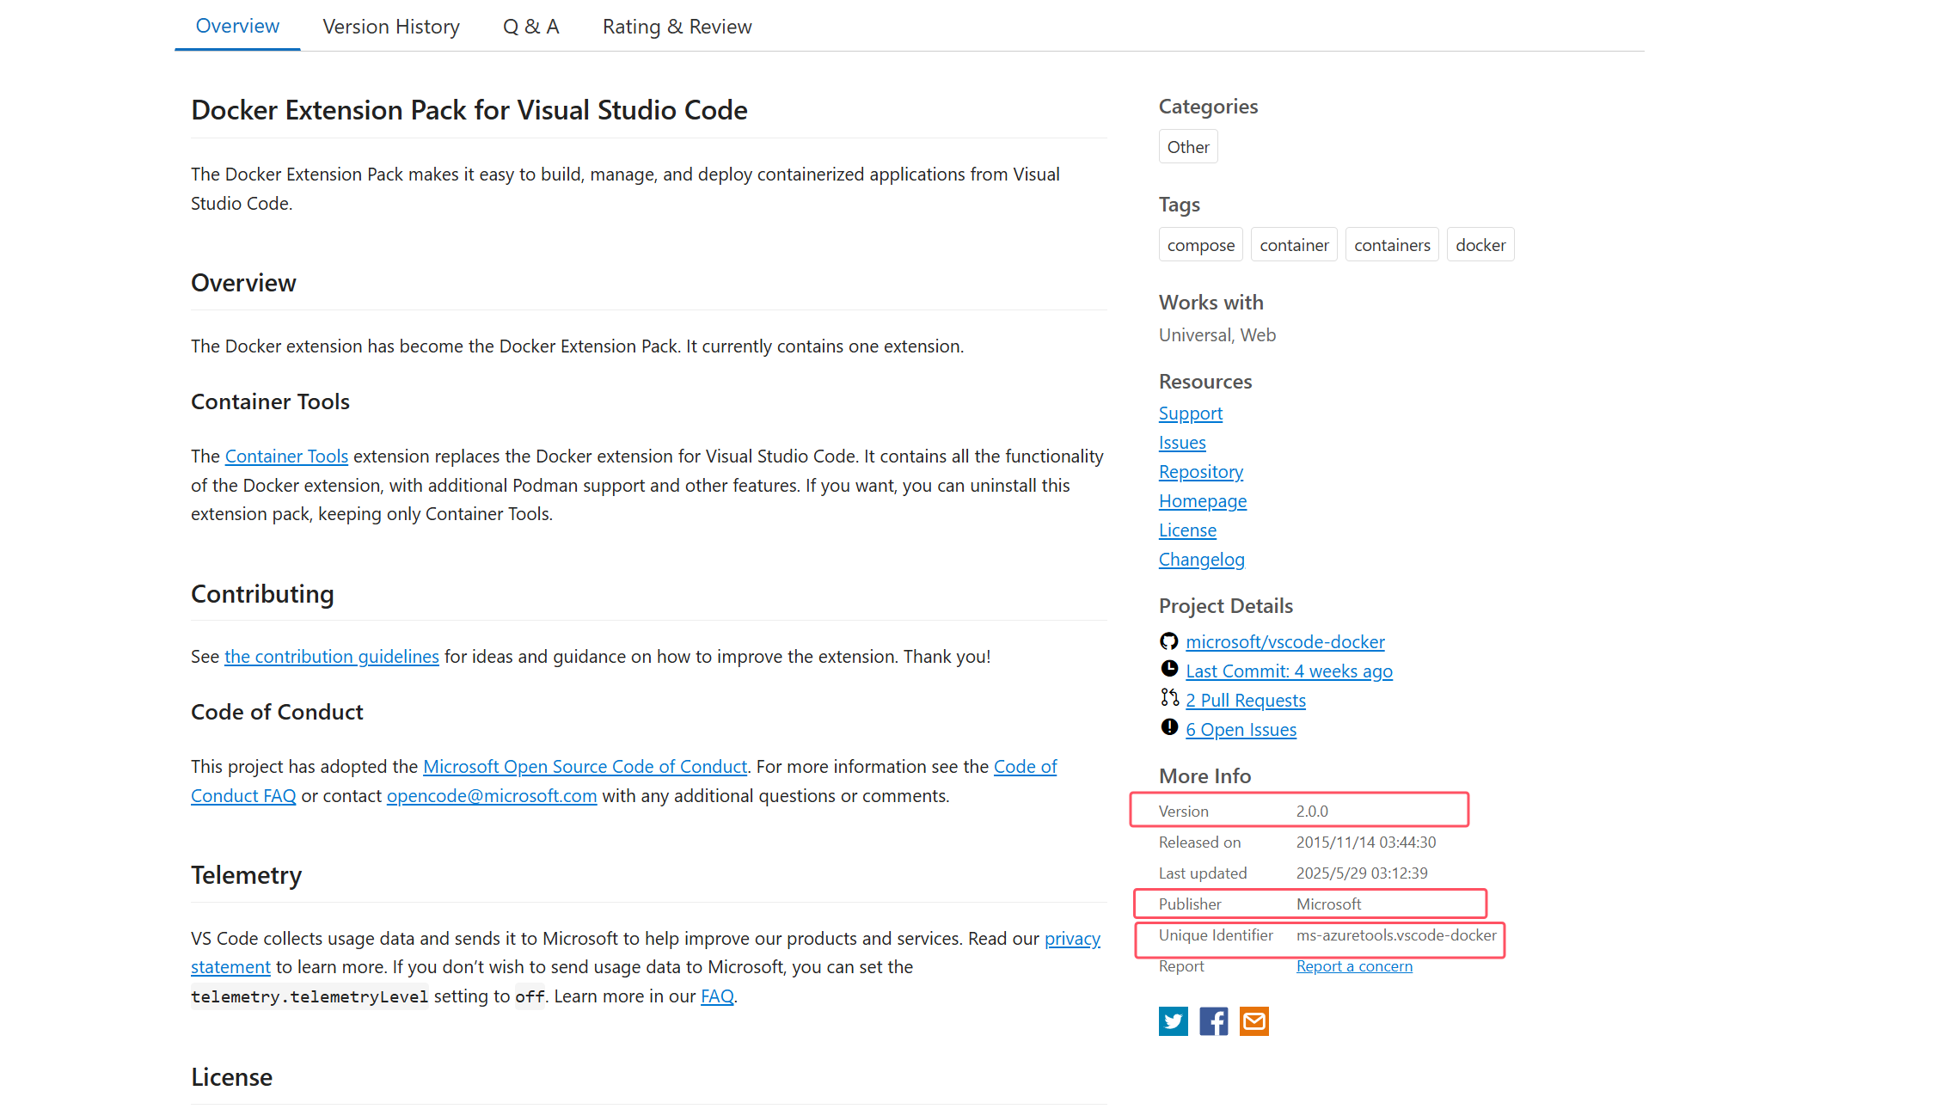Screen dimensions: 1943x1109
Task: Click the Universal, Web text
Action: pos(1217,335)
